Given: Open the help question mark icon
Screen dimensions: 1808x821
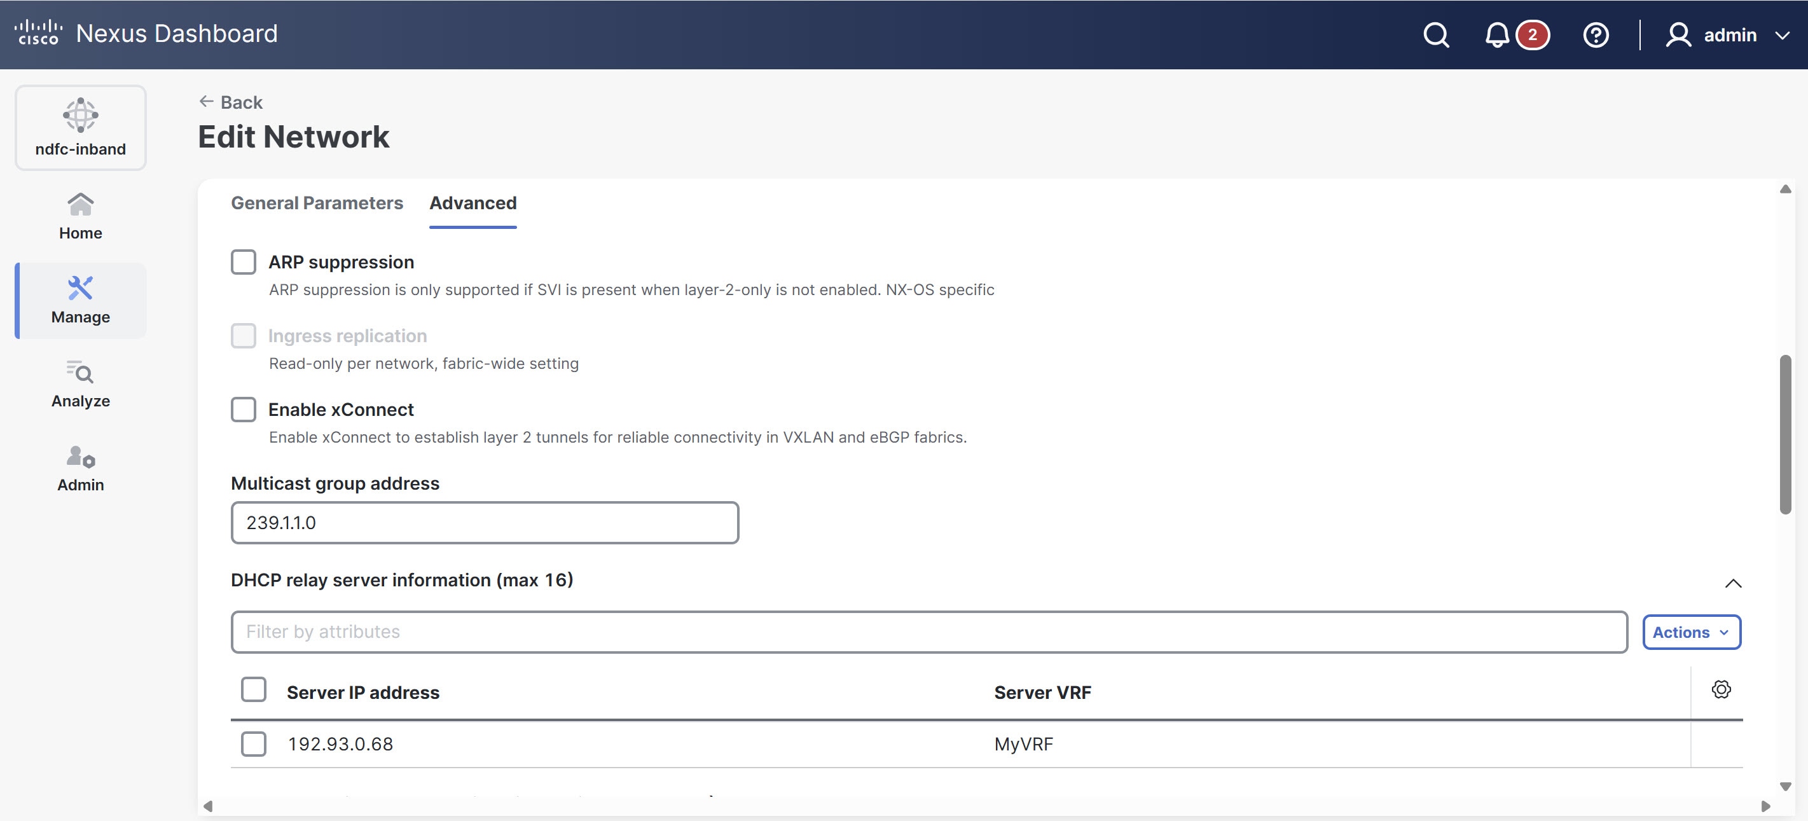Looking at the screenshot, I should click(x=1596, y=34).
